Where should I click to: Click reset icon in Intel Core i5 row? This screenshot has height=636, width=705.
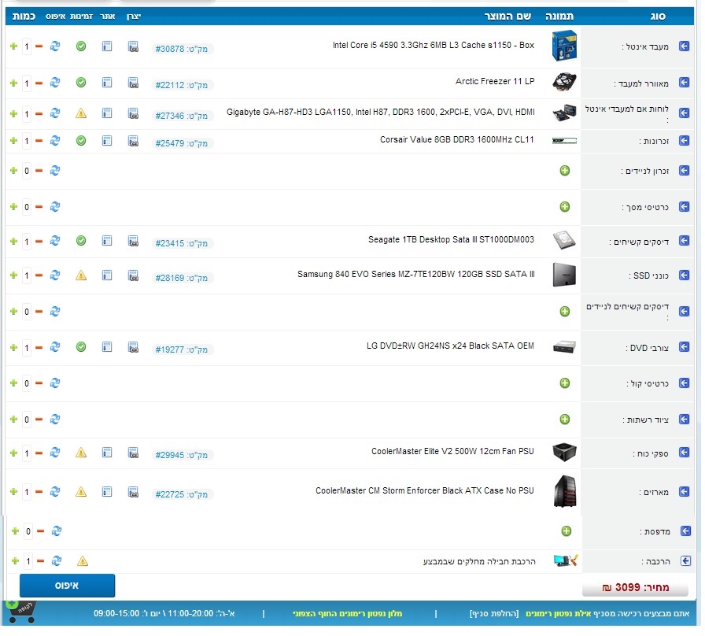click(x=55, y=47)
